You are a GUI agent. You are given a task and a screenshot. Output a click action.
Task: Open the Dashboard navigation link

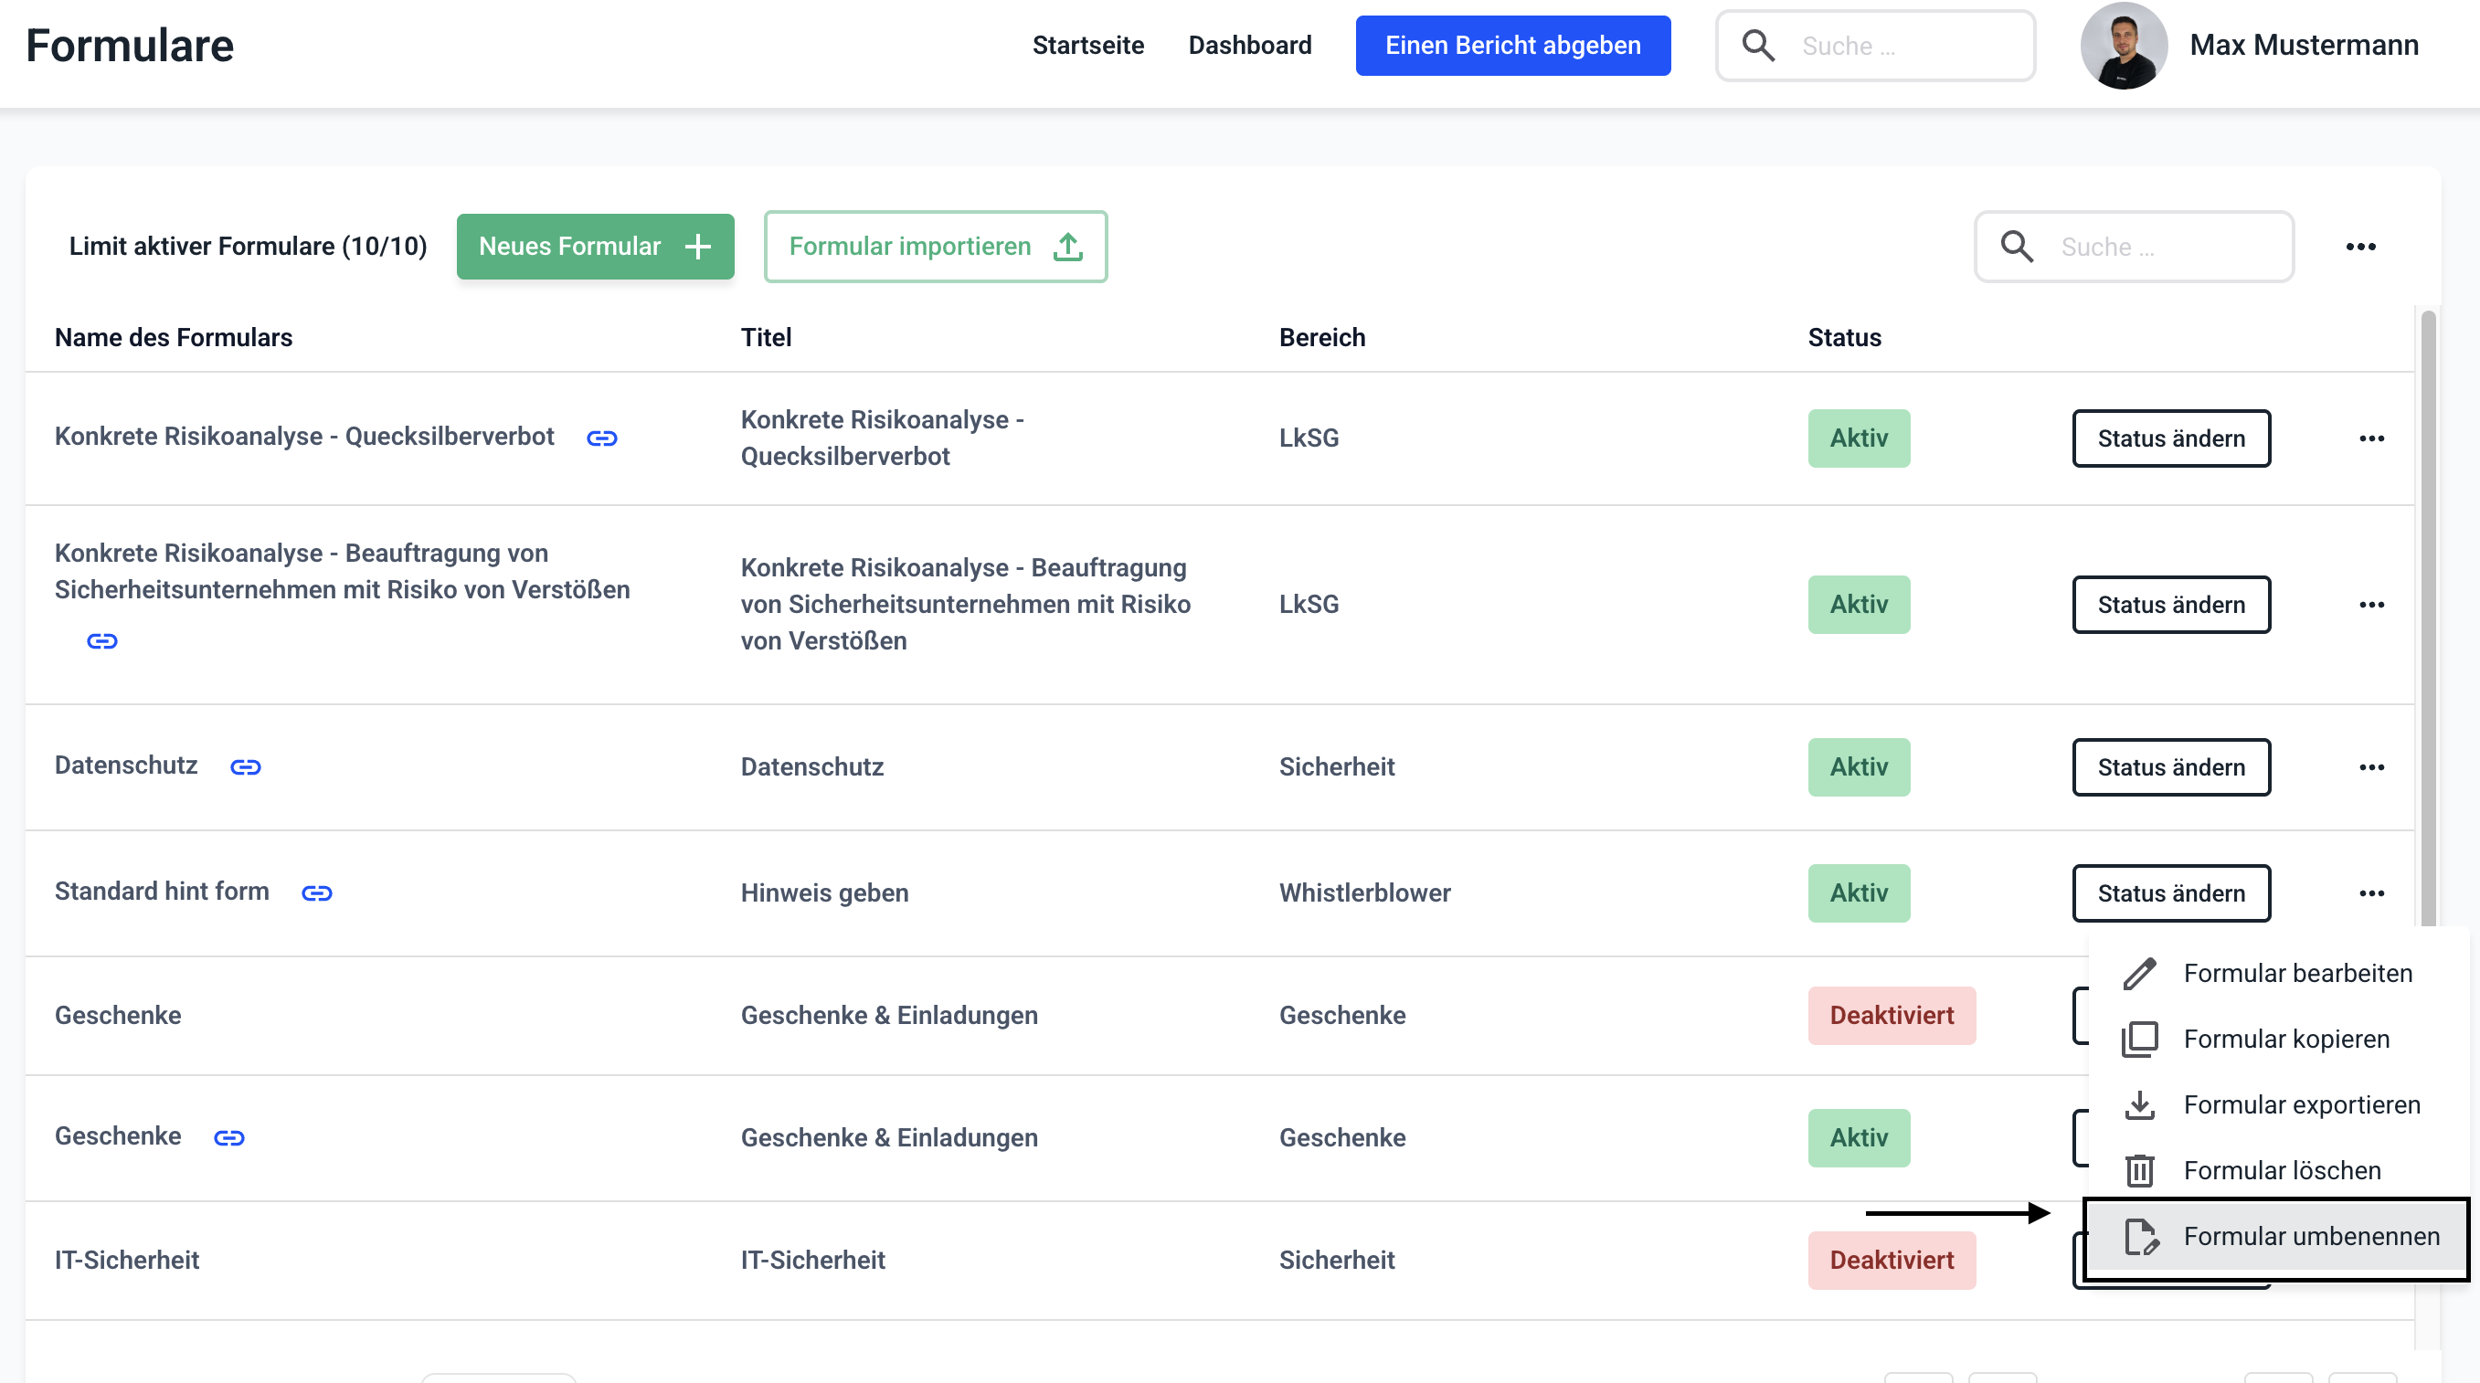click(1250, 46)
